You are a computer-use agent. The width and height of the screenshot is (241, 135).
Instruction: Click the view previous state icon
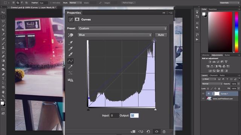[140, 132]
